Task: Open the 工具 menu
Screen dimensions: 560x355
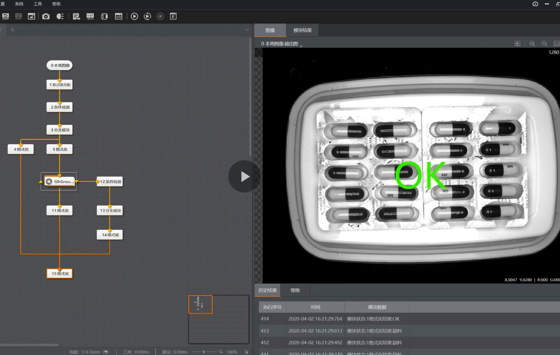Action: [x=38, y=4]
